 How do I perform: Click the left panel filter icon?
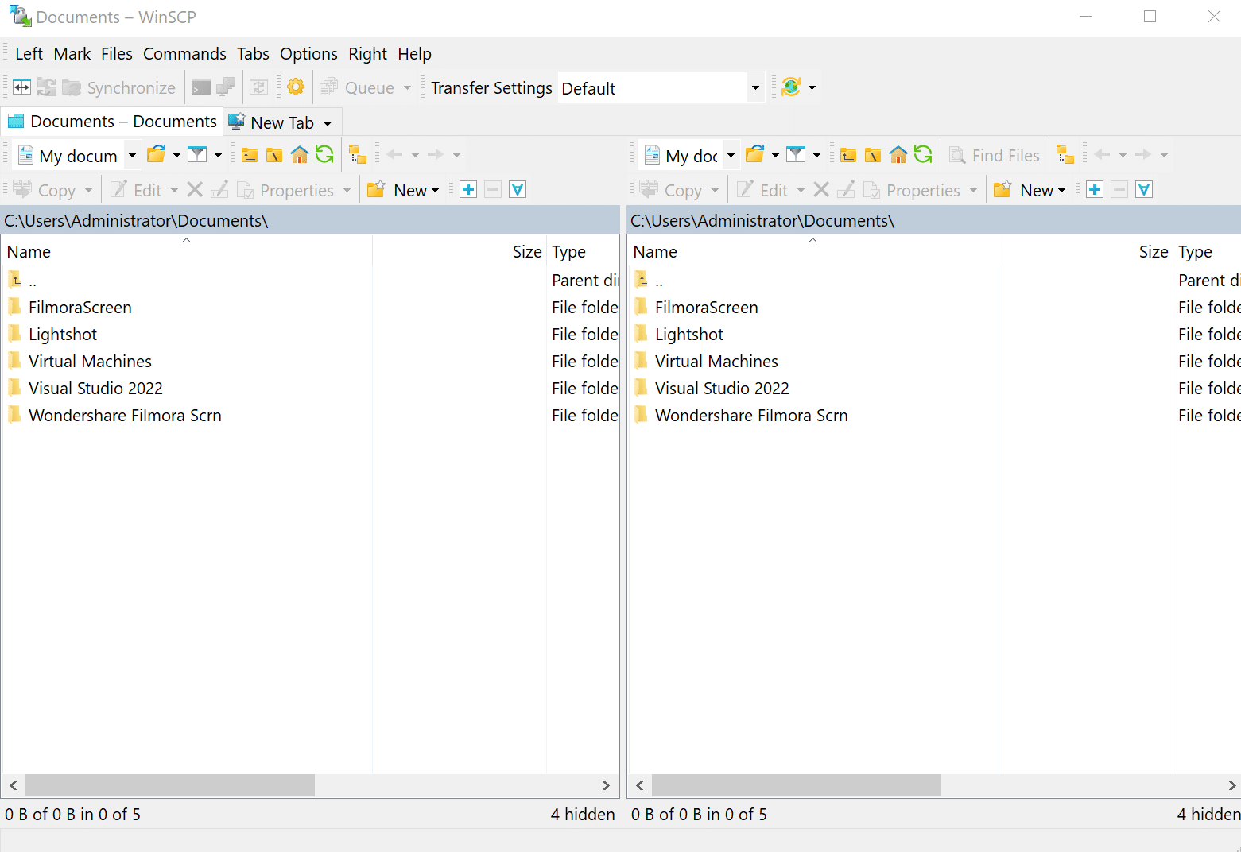197,155
